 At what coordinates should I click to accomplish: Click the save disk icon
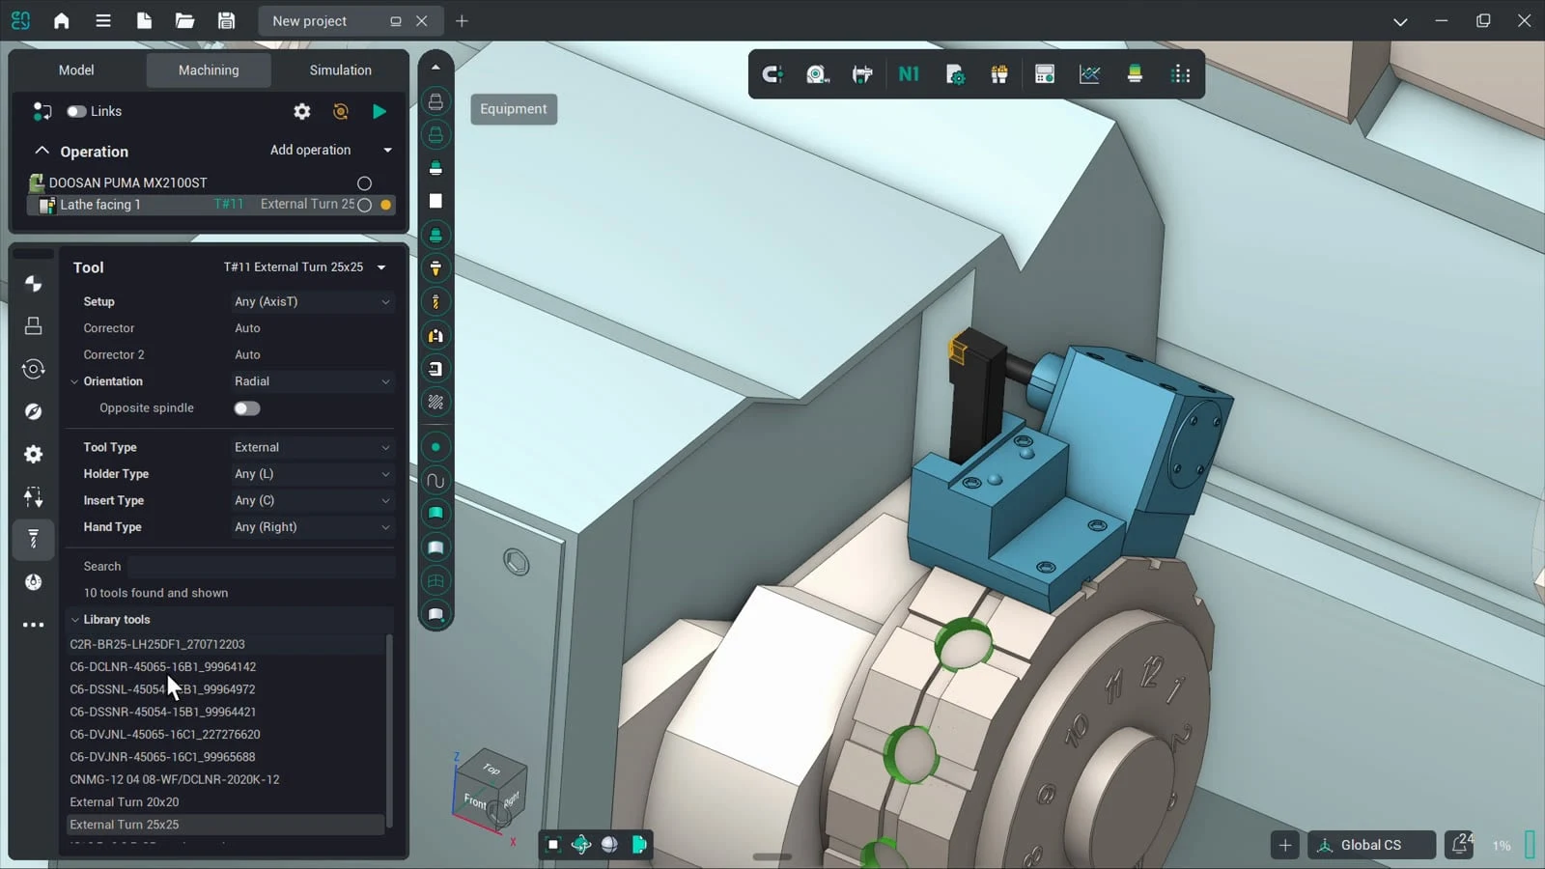[x=226, y=20]
